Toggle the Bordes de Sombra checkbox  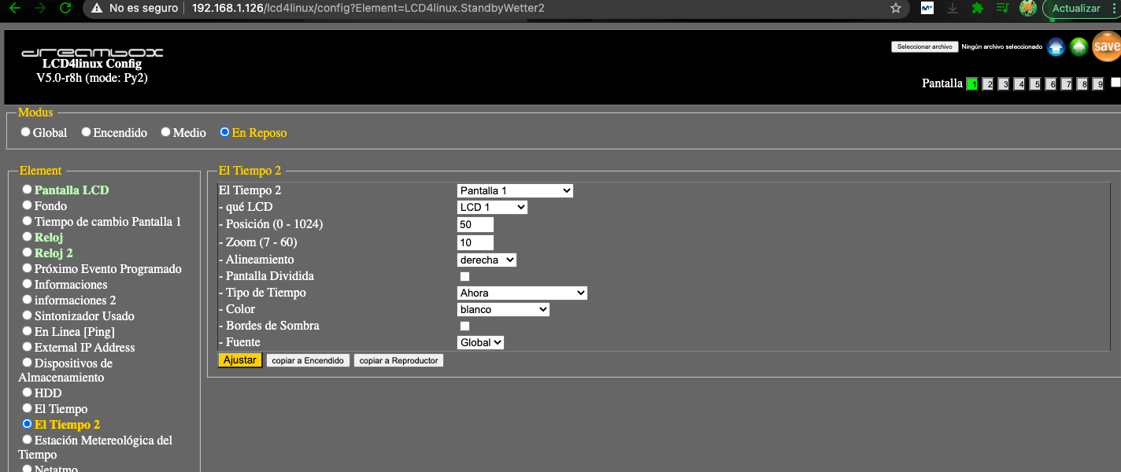click(x=464, y=326)
